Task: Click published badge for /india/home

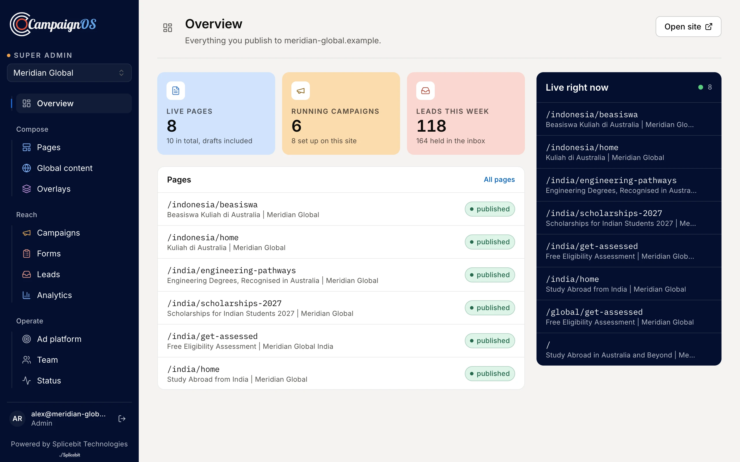Action: (490, 374)
